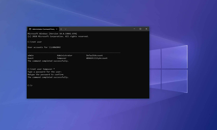Click the "\\LABW20H2" computer name text
Viewport: 217px width, 130px height.
[x=55, y=47]
